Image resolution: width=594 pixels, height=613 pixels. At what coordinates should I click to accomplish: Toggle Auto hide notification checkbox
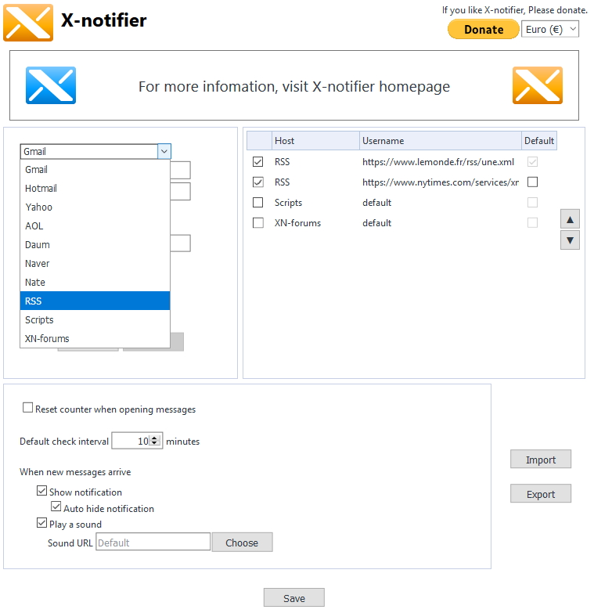56,507
